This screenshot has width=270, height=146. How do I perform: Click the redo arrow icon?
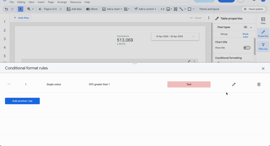[x=12, y=9]
